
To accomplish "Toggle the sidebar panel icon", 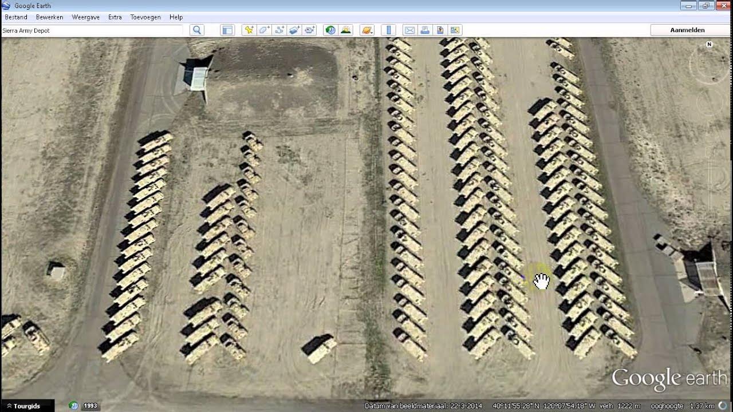I will pyautogui.click(x=227, y=30).
